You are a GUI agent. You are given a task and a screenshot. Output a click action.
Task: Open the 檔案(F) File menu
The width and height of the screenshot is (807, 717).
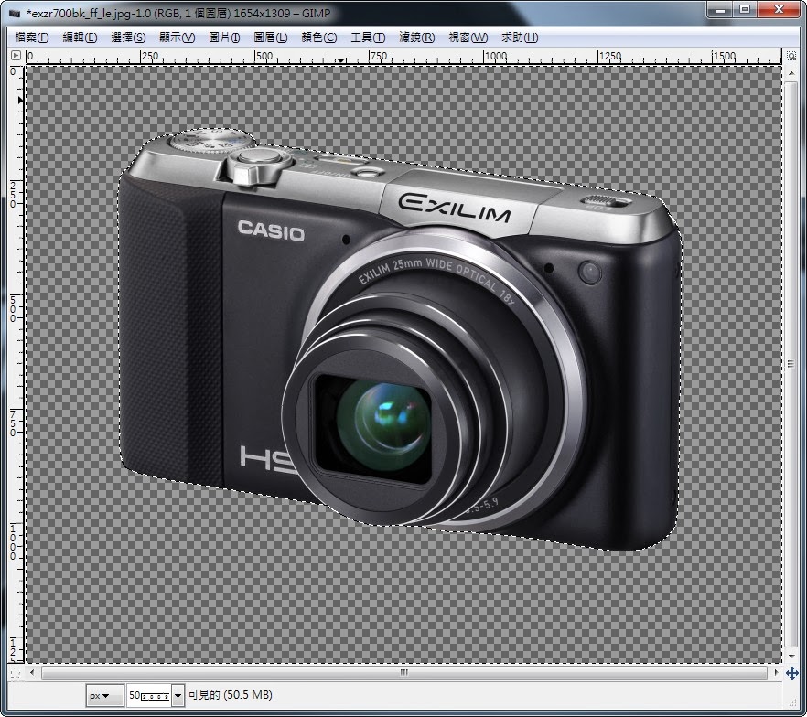click(x=31, y=37)
